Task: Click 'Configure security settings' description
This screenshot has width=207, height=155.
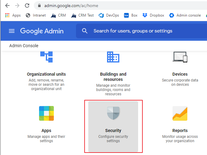Action: [113, 139]
